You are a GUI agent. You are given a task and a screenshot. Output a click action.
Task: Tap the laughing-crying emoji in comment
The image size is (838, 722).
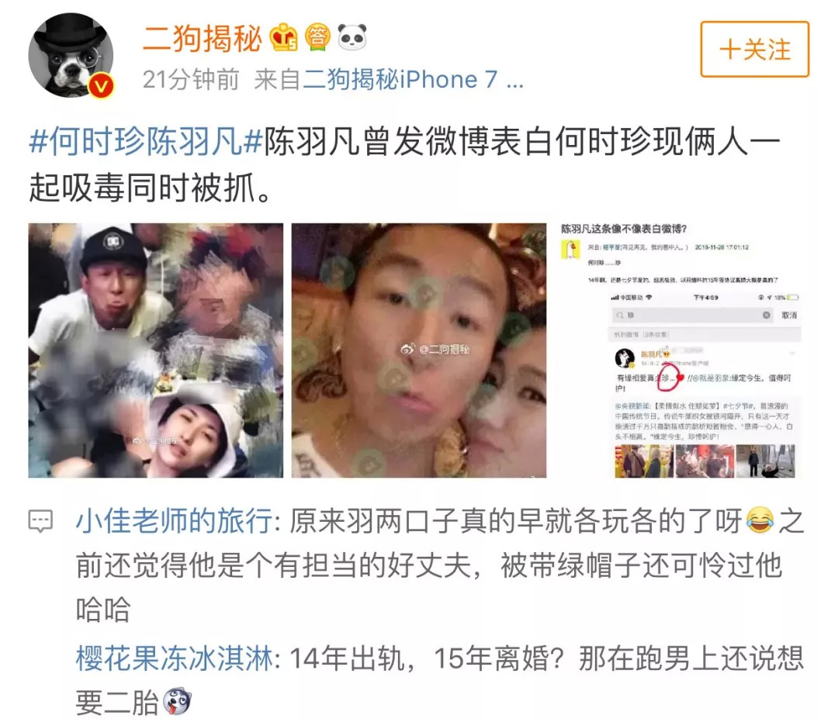(x=760, y=520)
